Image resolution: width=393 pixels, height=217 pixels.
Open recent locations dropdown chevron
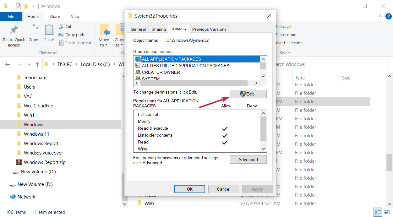coord(30,64)
